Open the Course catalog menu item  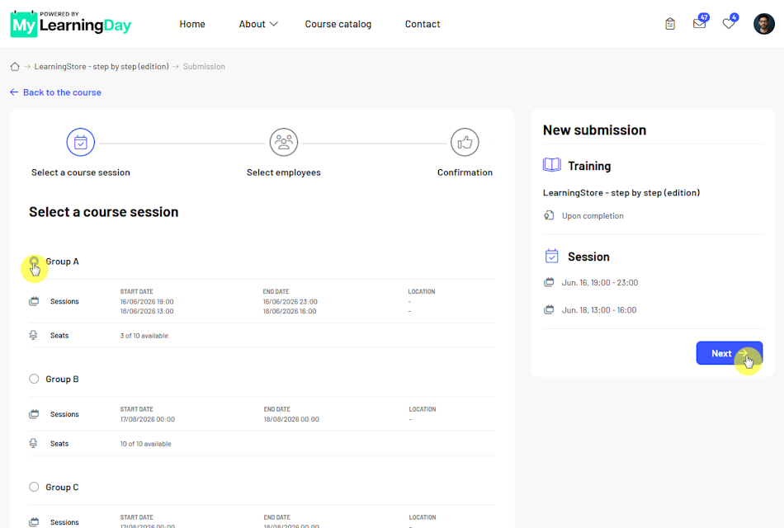click(x=338, y=24)
